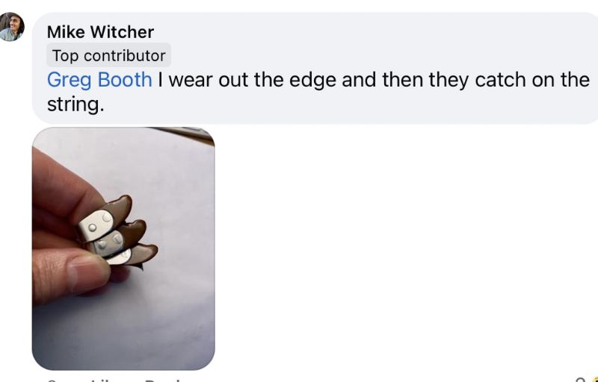Open Mike Witcher's name link
The height and width of the screenshot is (382, 598).
point(100,32)
